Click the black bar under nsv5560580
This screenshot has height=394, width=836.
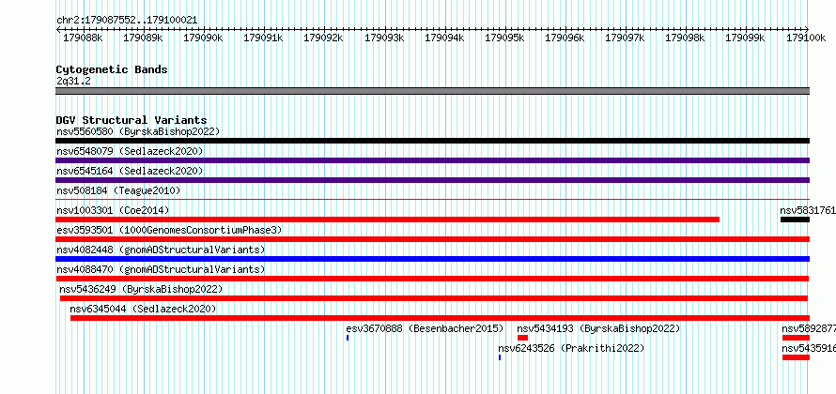point(432,141)
